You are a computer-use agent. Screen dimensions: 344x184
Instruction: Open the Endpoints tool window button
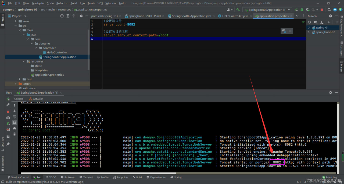(x=121, y=177)
